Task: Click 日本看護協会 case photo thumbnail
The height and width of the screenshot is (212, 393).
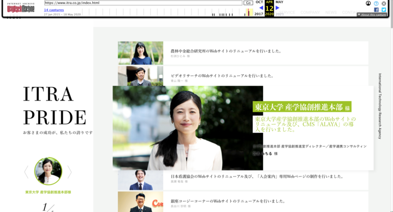Action: [x=140, y=180]
